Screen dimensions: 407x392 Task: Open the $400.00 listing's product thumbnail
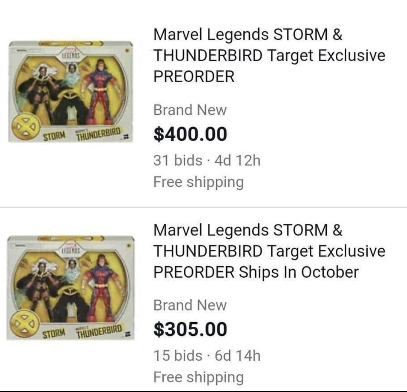70,91
